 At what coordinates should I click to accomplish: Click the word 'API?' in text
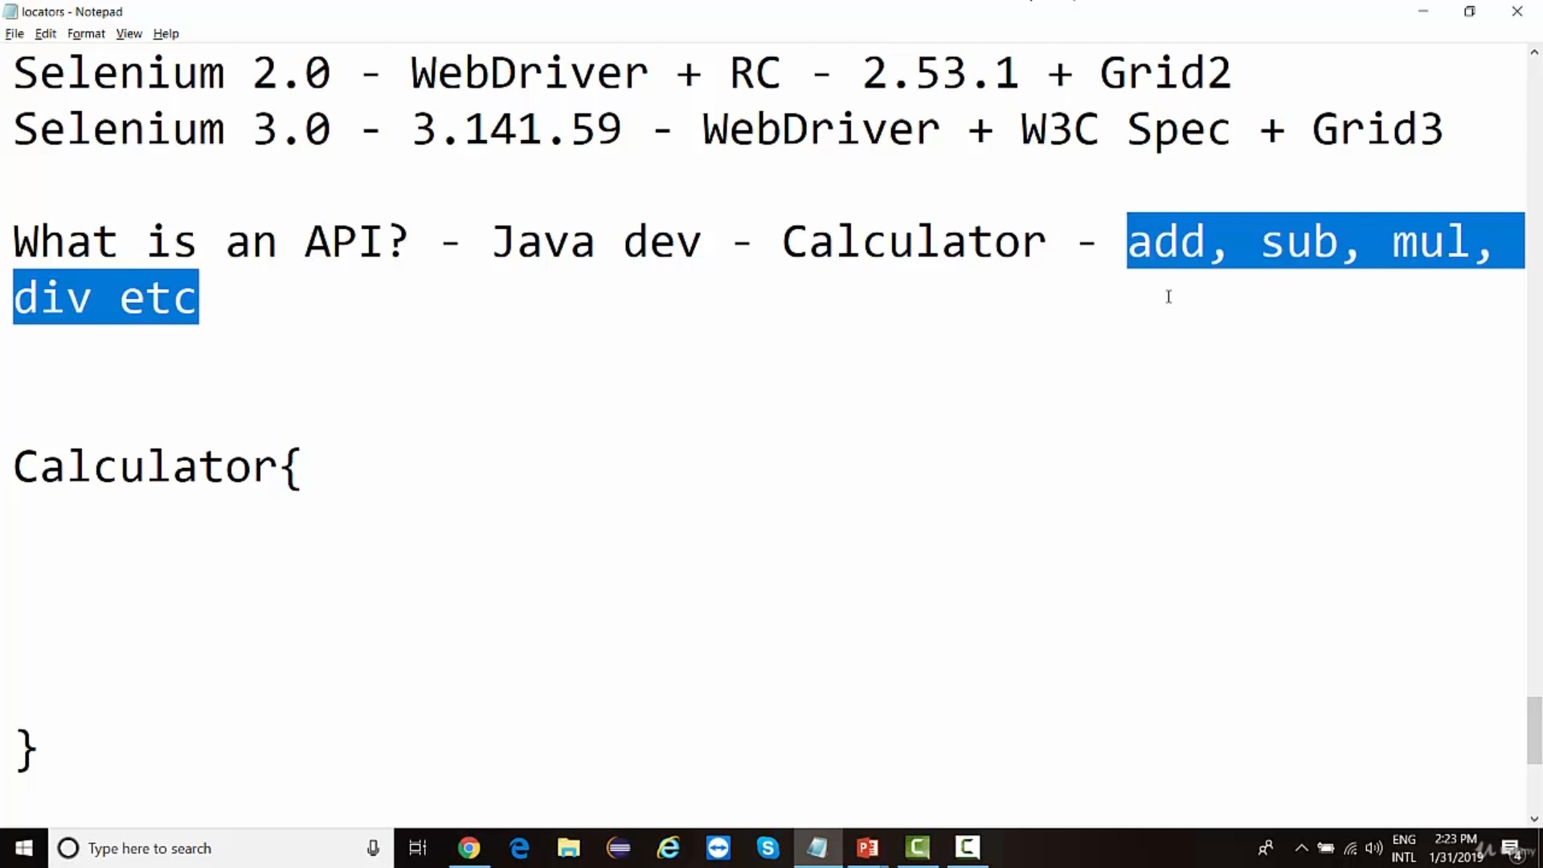[x=357, y=241]
